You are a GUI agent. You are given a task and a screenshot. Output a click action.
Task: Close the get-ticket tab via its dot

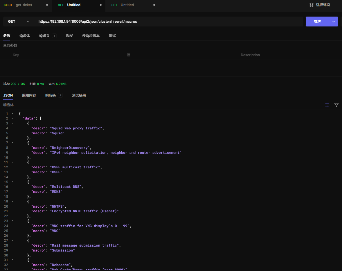tap(47, 5)
